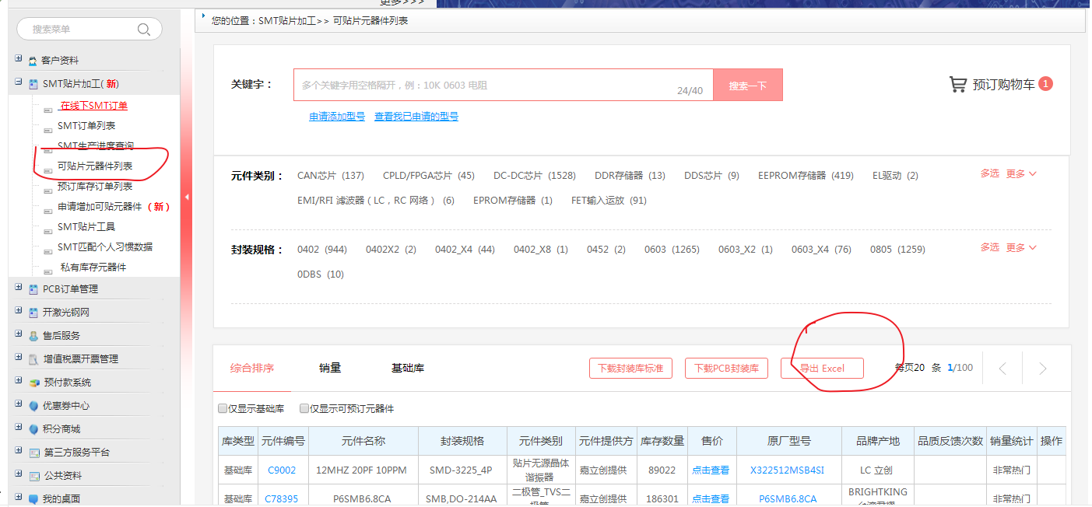Switch to the 销量 sorting tab
The image size is (1092, 507).
(330, 368)
